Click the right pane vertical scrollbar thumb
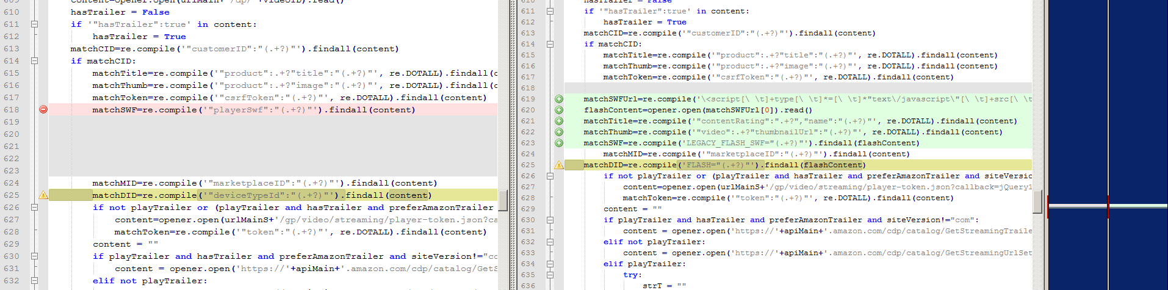The image size is (1168, 290). [x=1037, y=201]
